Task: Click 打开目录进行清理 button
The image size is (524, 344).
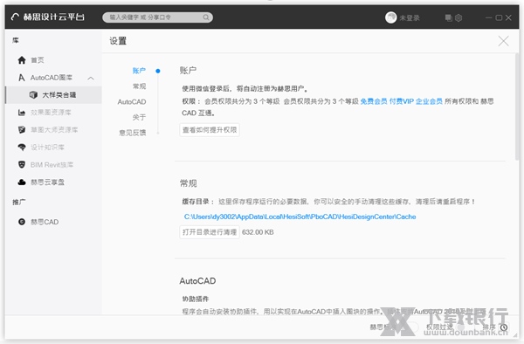Action: coord(210,232)
